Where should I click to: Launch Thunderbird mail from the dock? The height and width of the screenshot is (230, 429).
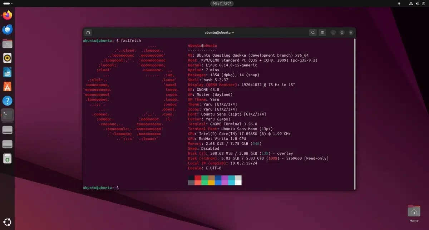coord(7,29)
